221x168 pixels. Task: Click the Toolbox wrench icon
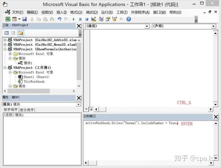click(x=121, y=19)
